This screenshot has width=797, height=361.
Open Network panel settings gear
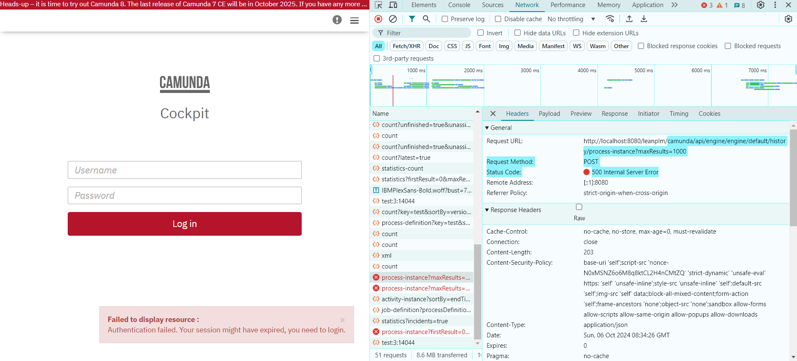click(x=788, y=19)
